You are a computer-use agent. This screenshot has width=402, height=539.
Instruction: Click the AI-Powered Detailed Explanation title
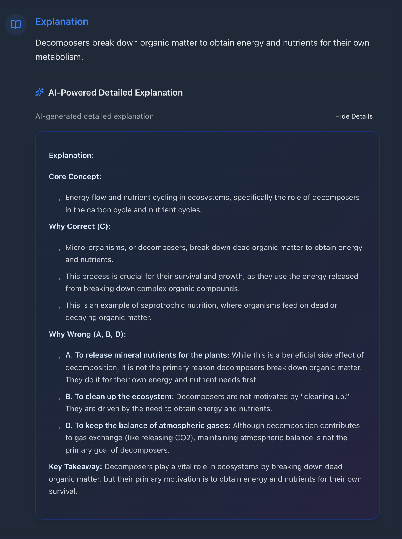tap(115, 93)
